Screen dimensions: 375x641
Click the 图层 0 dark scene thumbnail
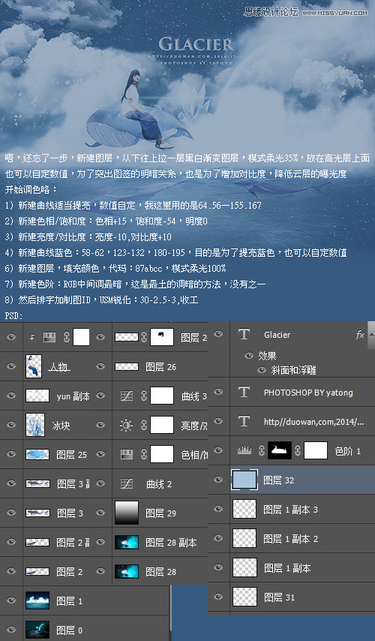37,630
